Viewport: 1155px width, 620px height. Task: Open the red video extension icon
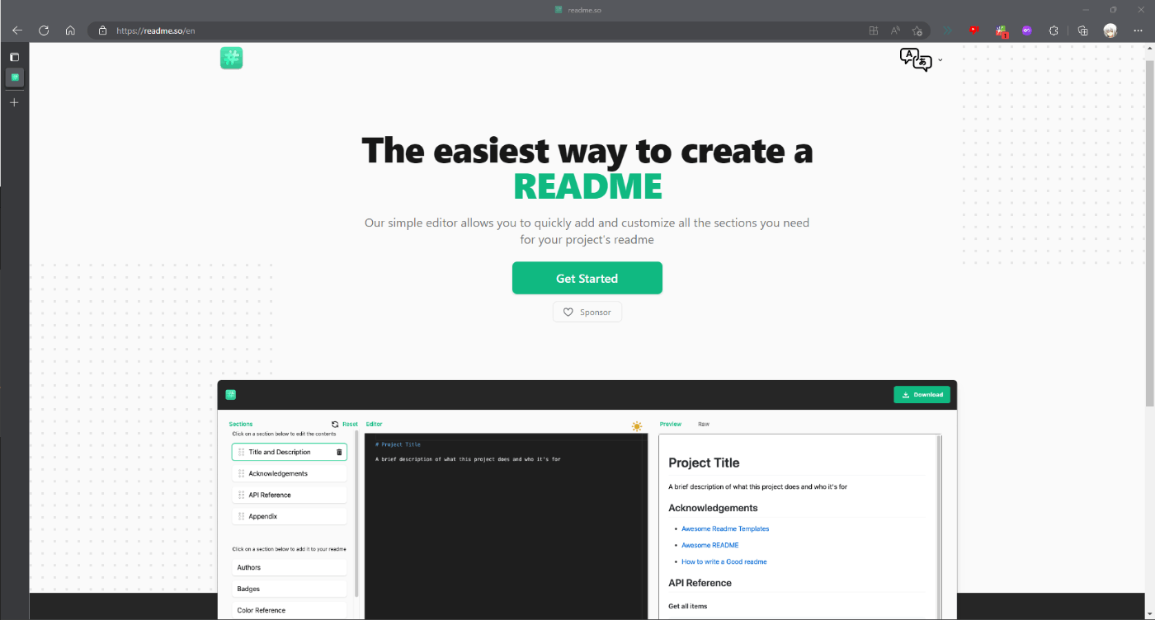click(973, 31)
